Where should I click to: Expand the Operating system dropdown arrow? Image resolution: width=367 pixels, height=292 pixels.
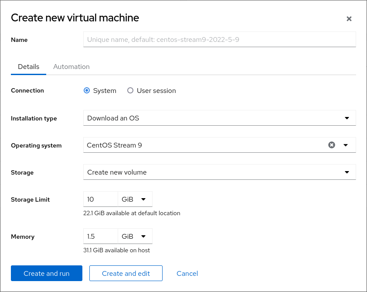click(x=346, y=145)
